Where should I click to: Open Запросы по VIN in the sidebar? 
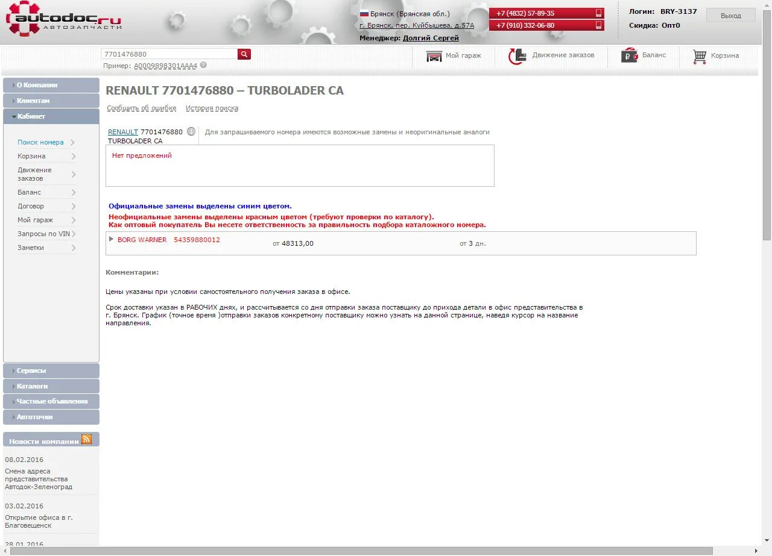(x=44, y=234)
